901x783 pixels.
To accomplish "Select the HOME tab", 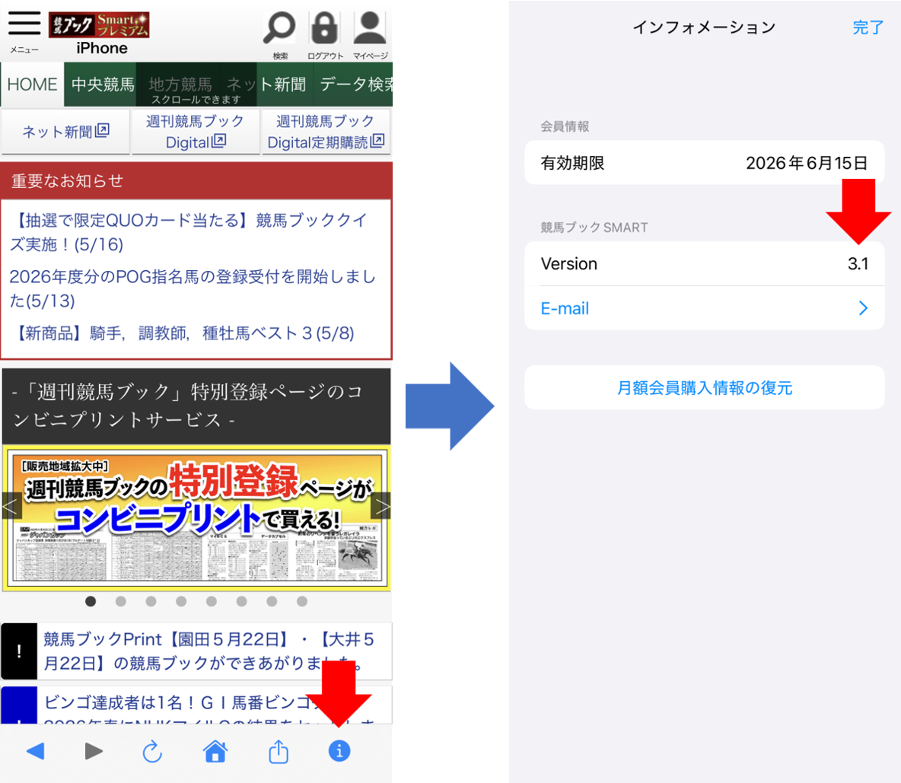I will pyautogui.click(x=32, y=84).
